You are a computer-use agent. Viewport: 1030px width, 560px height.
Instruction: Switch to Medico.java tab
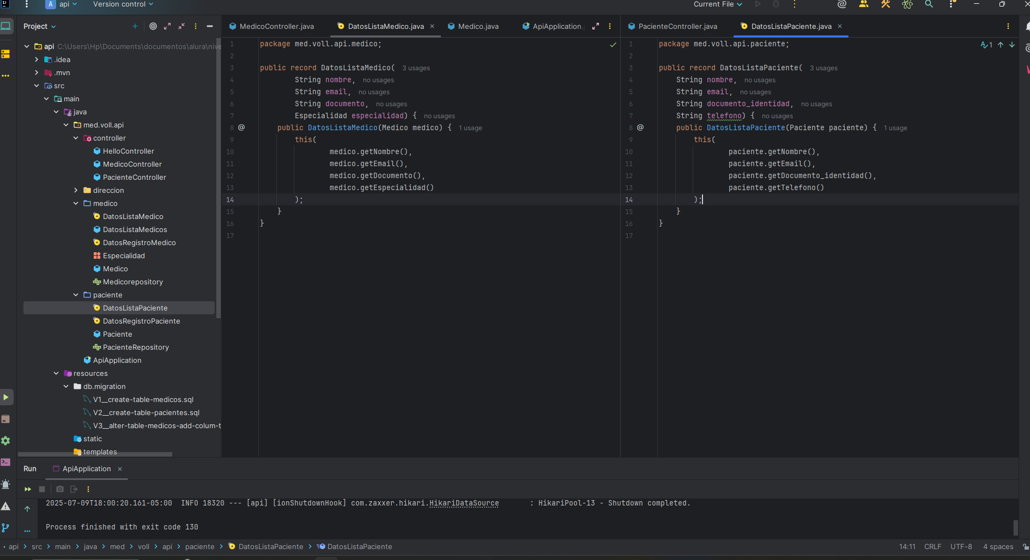point(473,26)
